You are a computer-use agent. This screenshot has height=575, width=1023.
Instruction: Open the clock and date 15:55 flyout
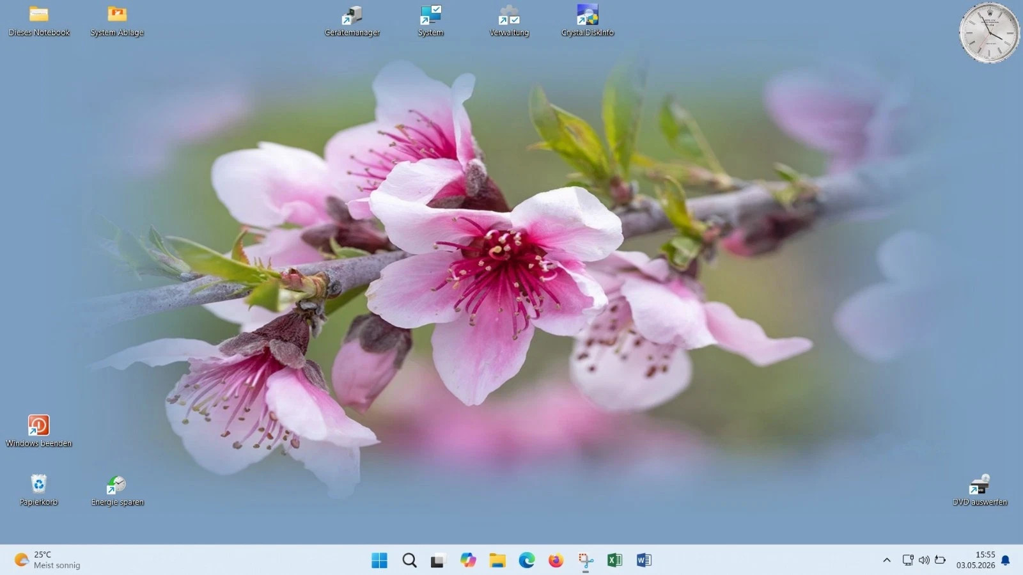point(976,560)
